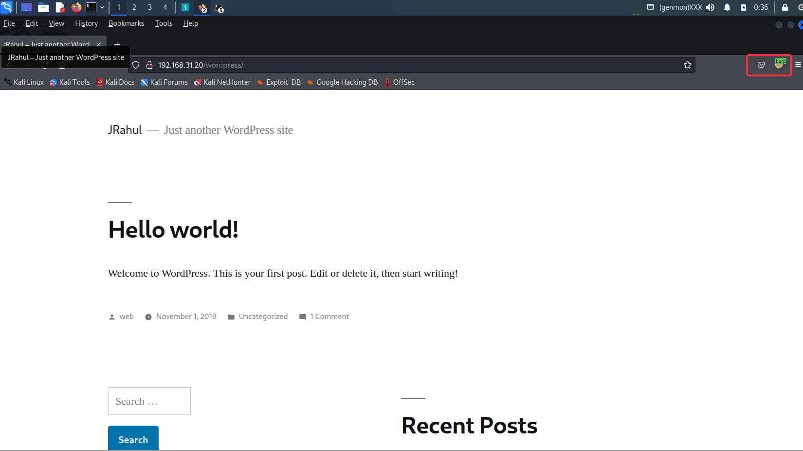Click the URL address bar
This screenshot has height=451, width=803.
(x=412, y=65)
